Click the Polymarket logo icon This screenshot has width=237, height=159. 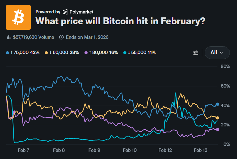tap(65, 12)
